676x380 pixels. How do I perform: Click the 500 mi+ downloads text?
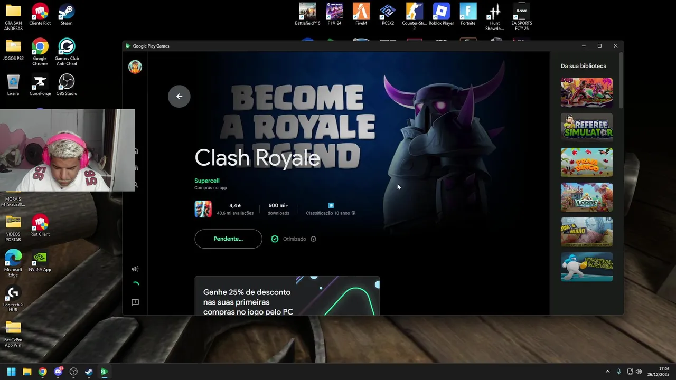pyautogui.click(x=278, y=206)
